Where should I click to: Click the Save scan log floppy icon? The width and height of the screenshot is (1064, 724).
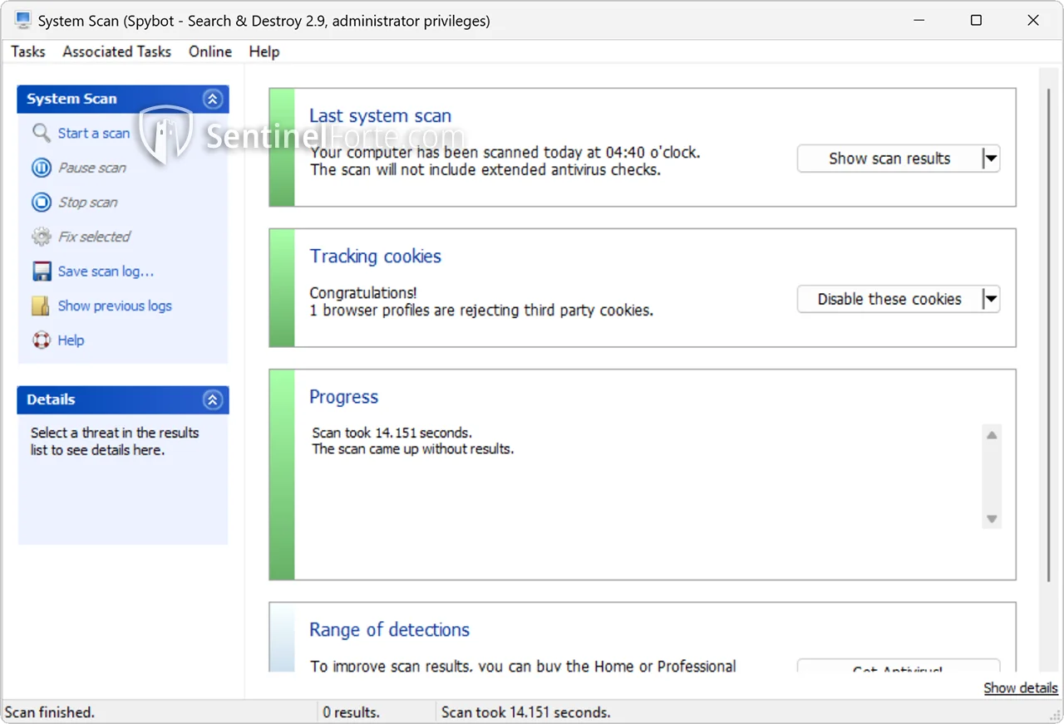42,271
